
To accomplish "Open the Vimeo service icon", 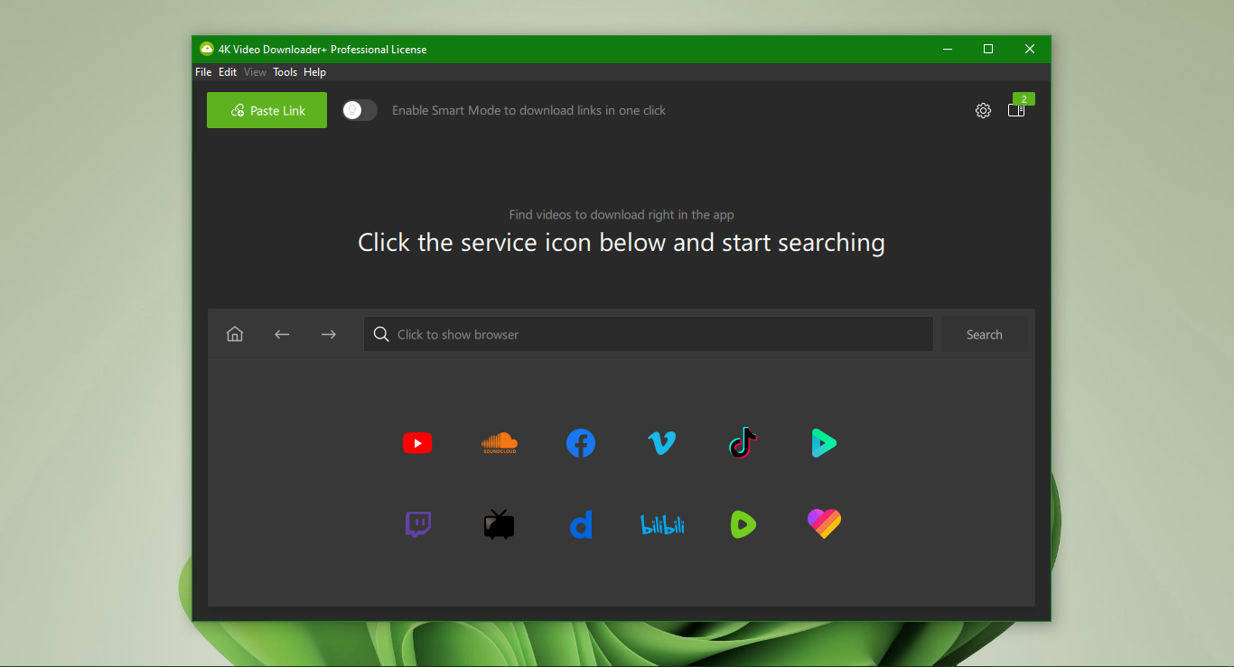I will [x=662, y=443].
